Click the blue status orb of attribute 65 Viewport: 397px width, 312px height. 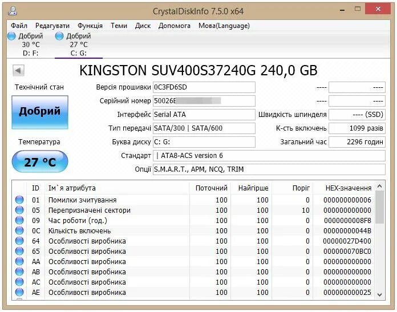tap(19, 251)
